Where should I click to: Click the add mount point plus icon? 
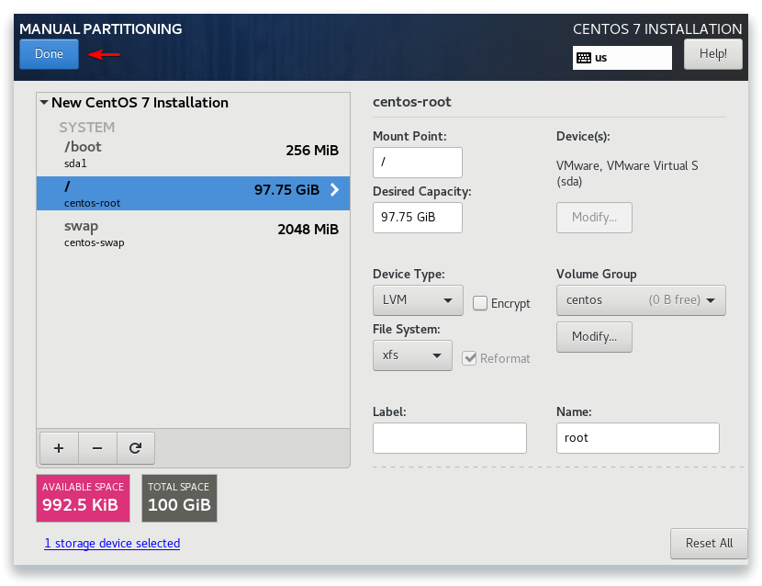pyautogui.click(x=59, y=448)
